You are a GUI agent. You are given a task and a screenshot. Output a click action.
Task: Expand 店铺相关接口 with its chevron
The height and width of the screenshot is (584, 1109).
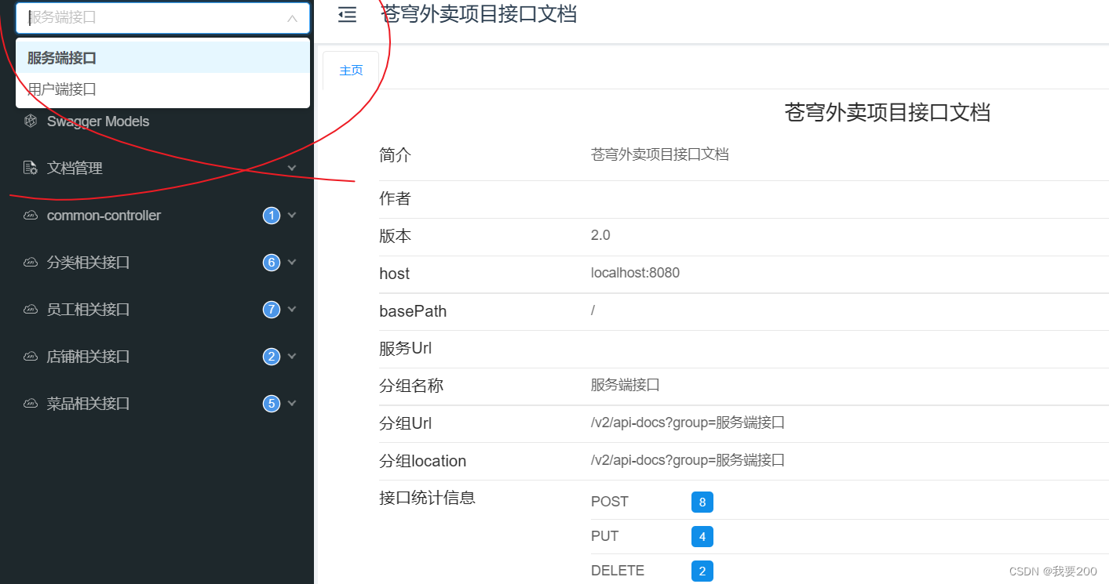click(292, 357)
